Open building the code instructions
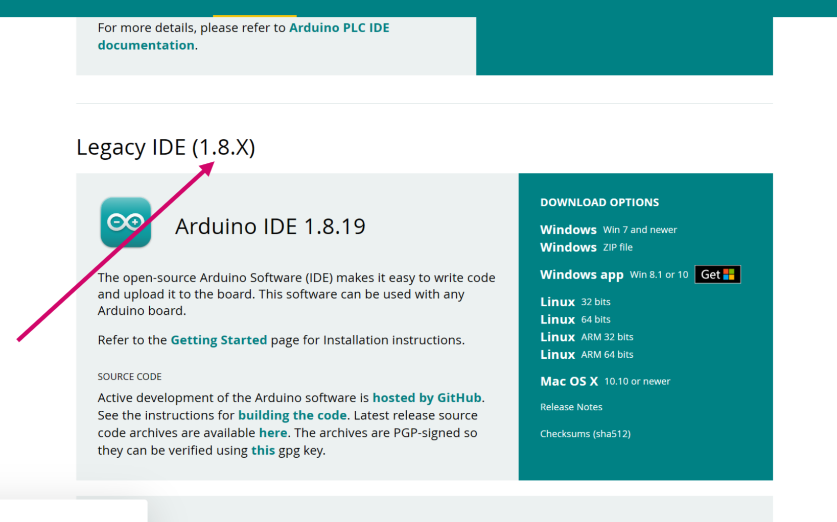The width and height of the screenshot is (837, 522). [292, 415]
